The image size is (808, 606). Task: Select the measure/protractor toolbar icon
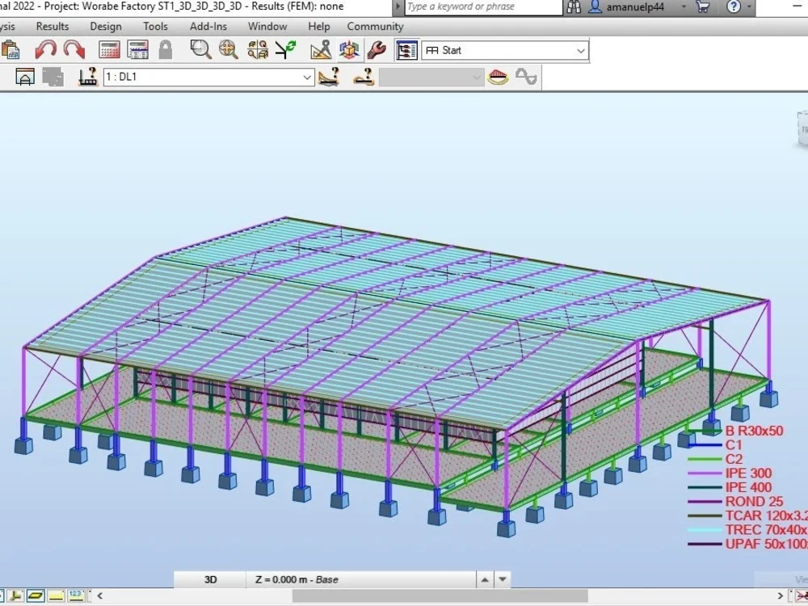coord(320,49)
